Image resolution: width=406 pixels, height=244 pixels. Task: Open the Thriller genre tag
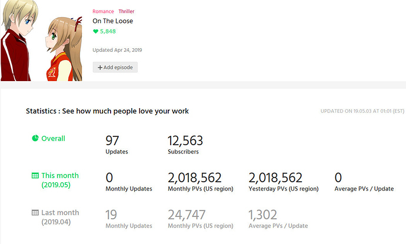click(126, 11)
